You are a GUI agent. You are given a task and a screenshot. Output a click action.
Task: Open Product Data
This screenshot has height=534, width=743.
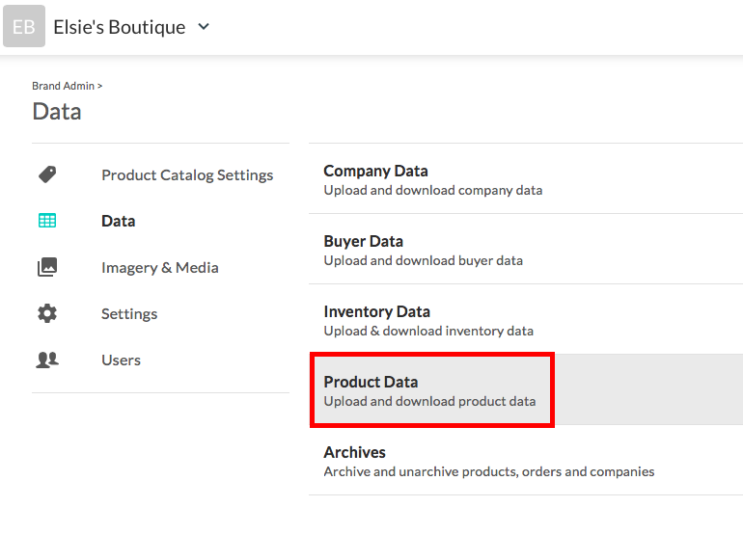point(371,382)
